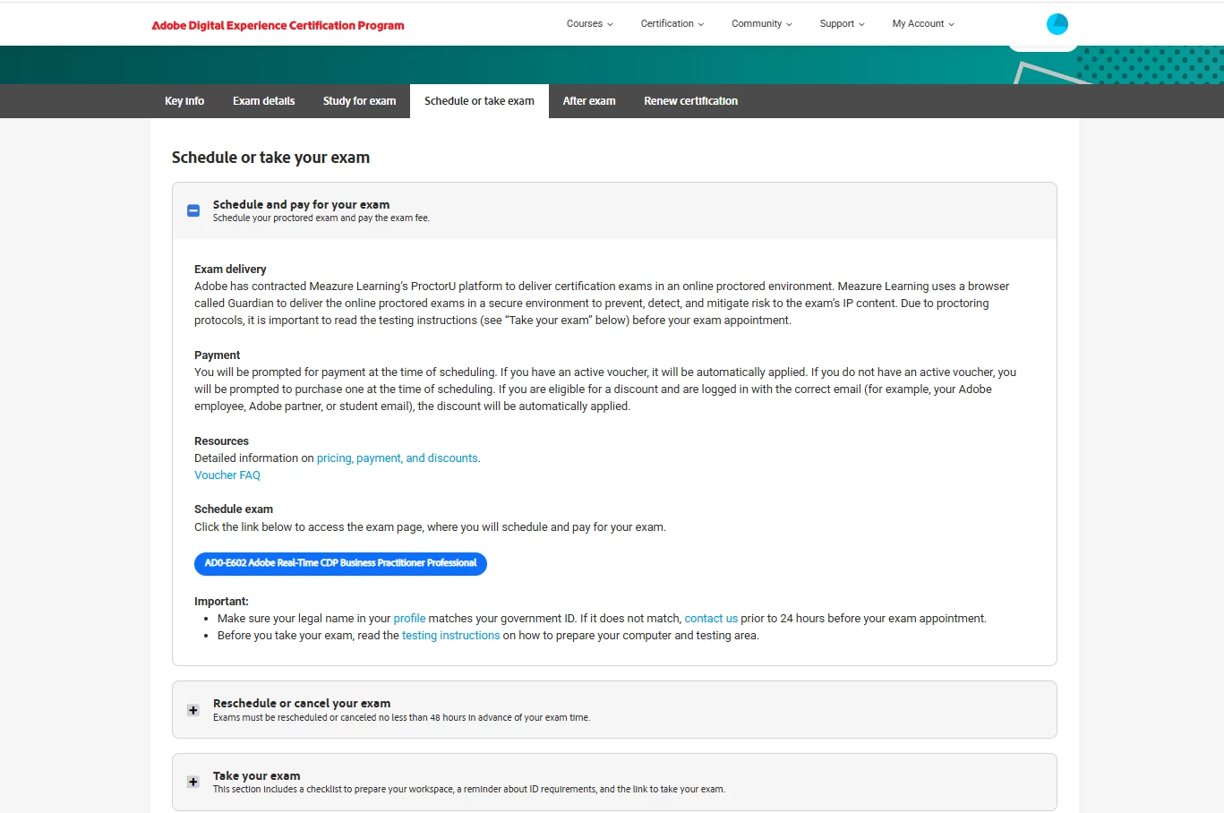This screenshot has width=1224, height=813.
Task: Click the Adobe Digital Experience Certification Program logo
Action: click(278, 25)
